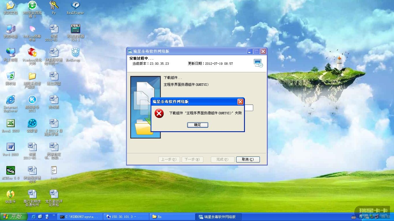The image size is (394, 221).
Task: Launch Word 2003 from desktop
Action: tap(10, 149)
